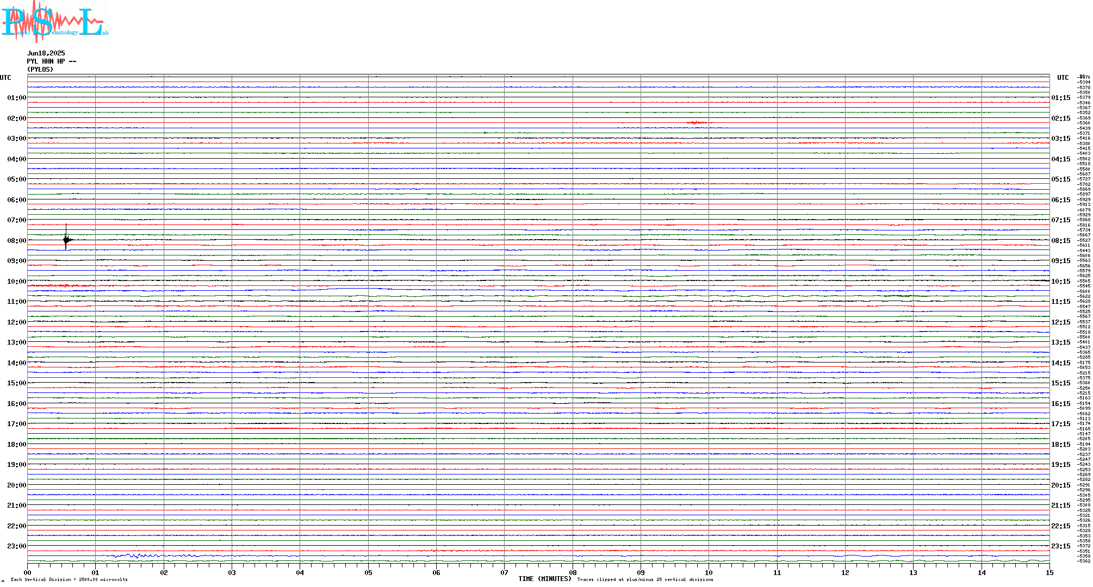
Task: Click the "14:00" hour label on left
Action: [17, 363]
